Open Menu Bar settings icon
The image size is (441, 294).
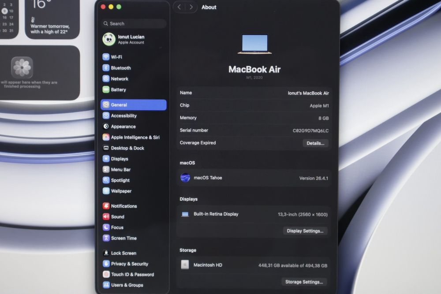[x=106, y=170]
